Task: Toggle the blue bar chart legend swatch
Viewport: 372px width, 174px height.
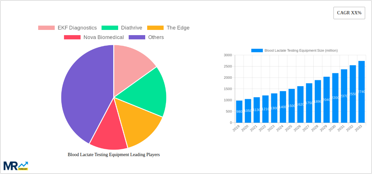Action: [257, 50]
